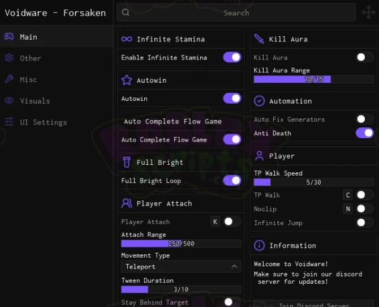Open the Main tab
This screenshot has height=307, width=379.
pos(57,37)
